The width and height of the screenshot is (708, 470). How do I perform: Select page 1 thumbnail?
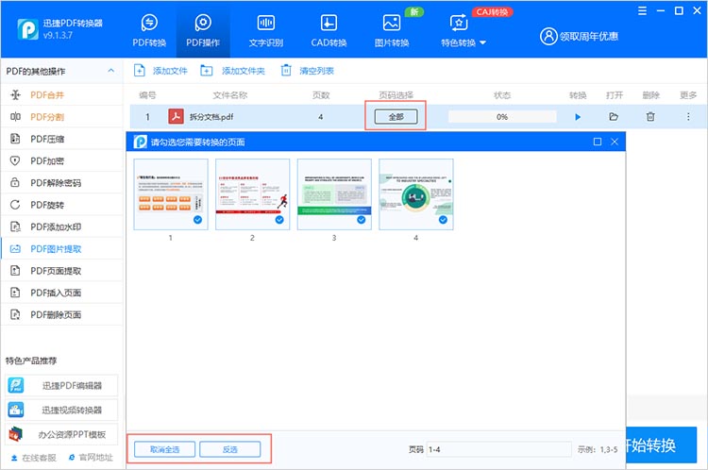pyautogui.click(x=171, y=194)
